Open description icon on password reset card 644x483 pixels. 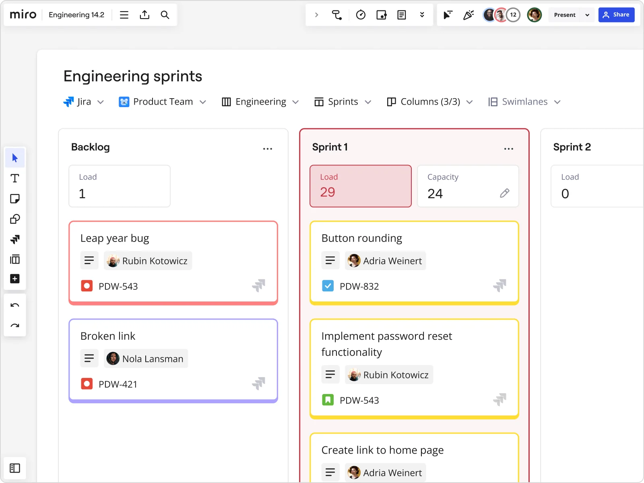click(330, 374)
